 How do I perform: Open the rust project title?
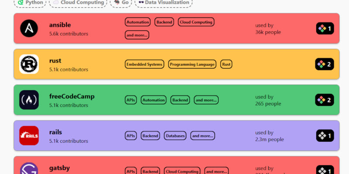click(x=55, y=60)
